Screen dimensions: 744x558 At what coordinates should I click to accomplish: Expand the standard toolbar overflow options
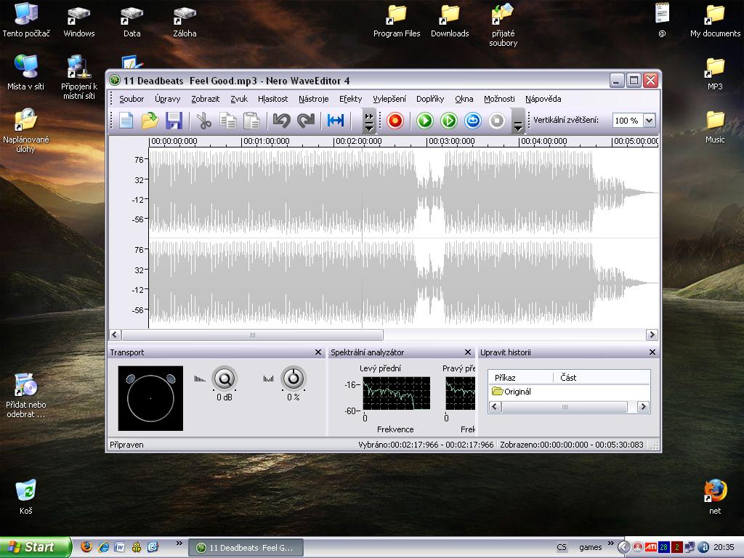pos(369,121)
